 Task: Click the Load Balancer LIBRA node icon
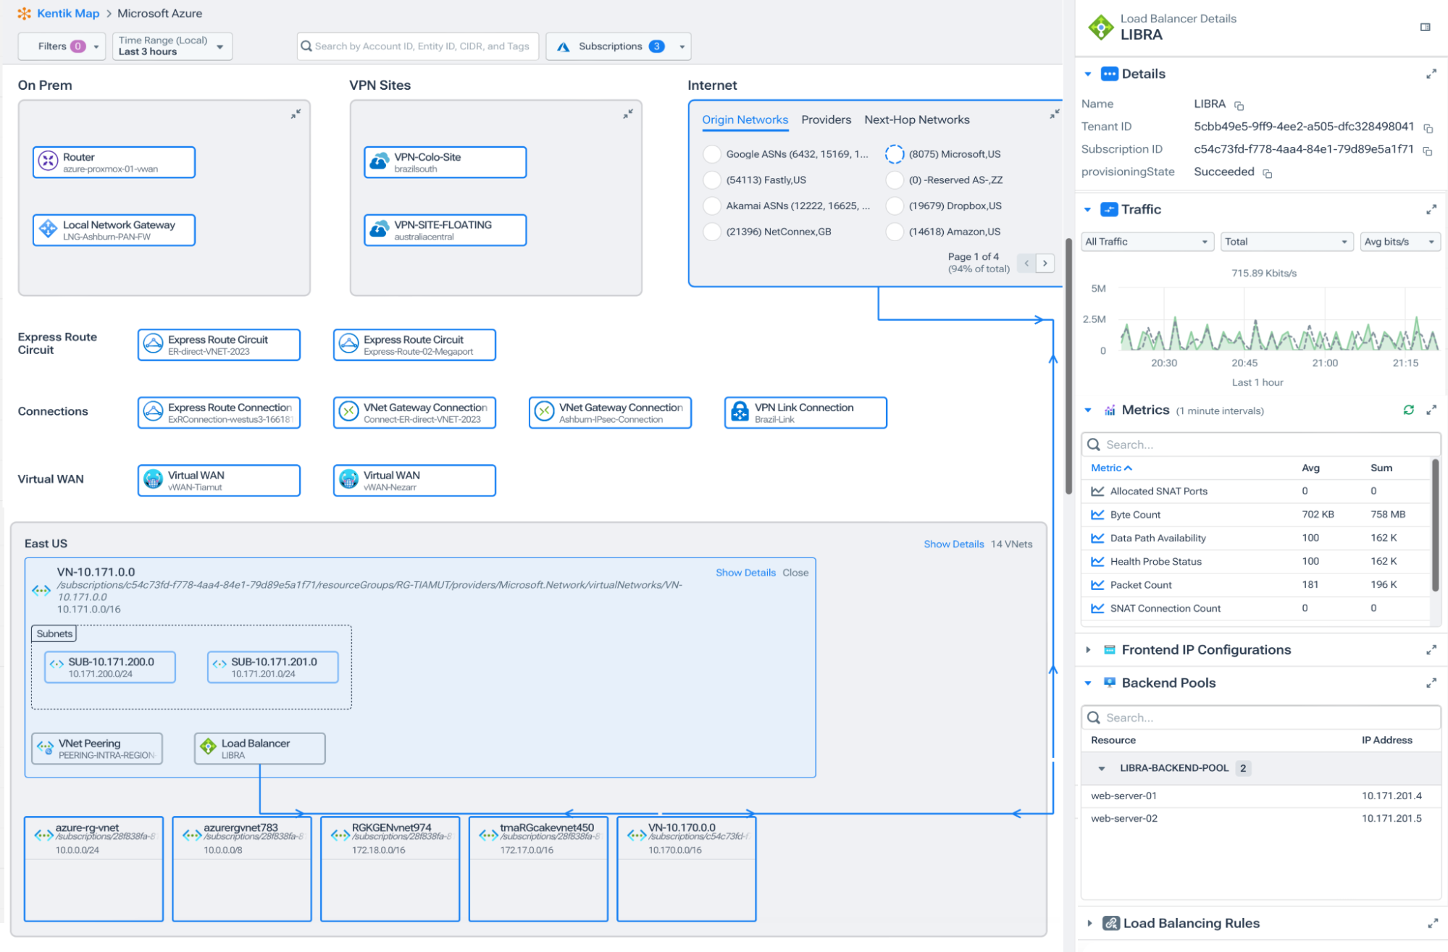click(209, 746)
